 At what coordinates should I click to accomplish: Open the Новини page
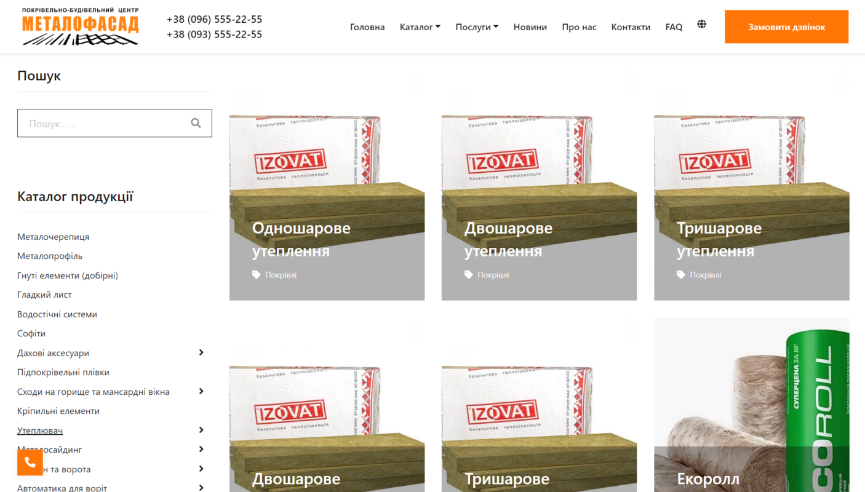pyautogui.click(x=530, y=27)
